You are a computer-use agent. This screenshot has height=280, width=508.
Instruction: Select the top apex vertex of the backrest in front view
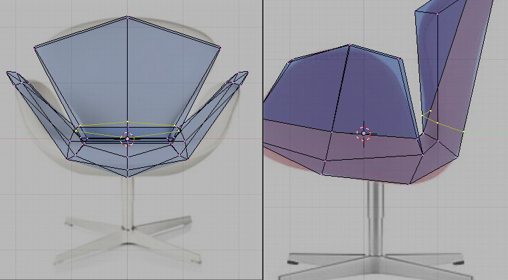coord(127,16)
